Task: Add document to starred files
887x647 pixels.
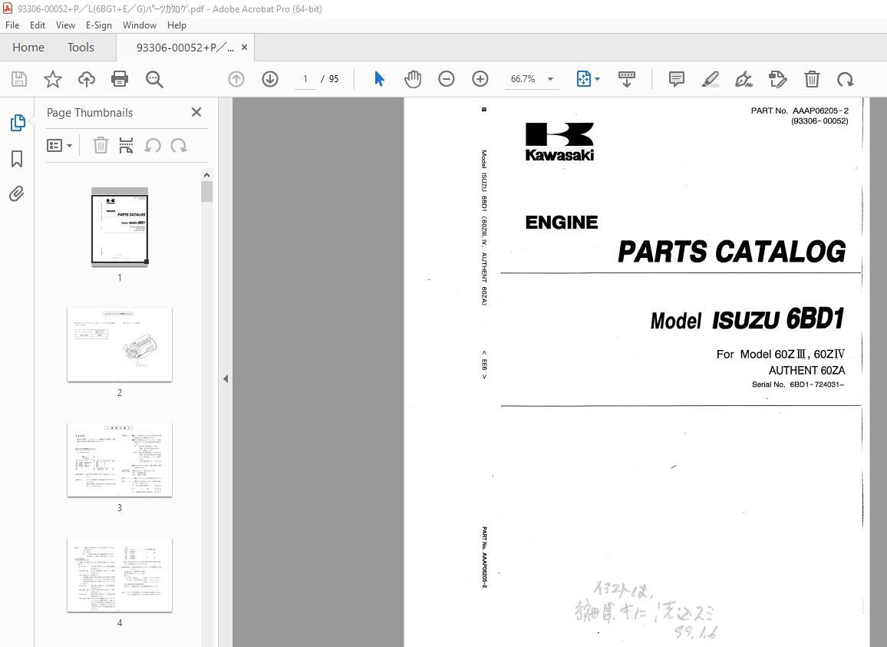Action: [x=53, y=79]
